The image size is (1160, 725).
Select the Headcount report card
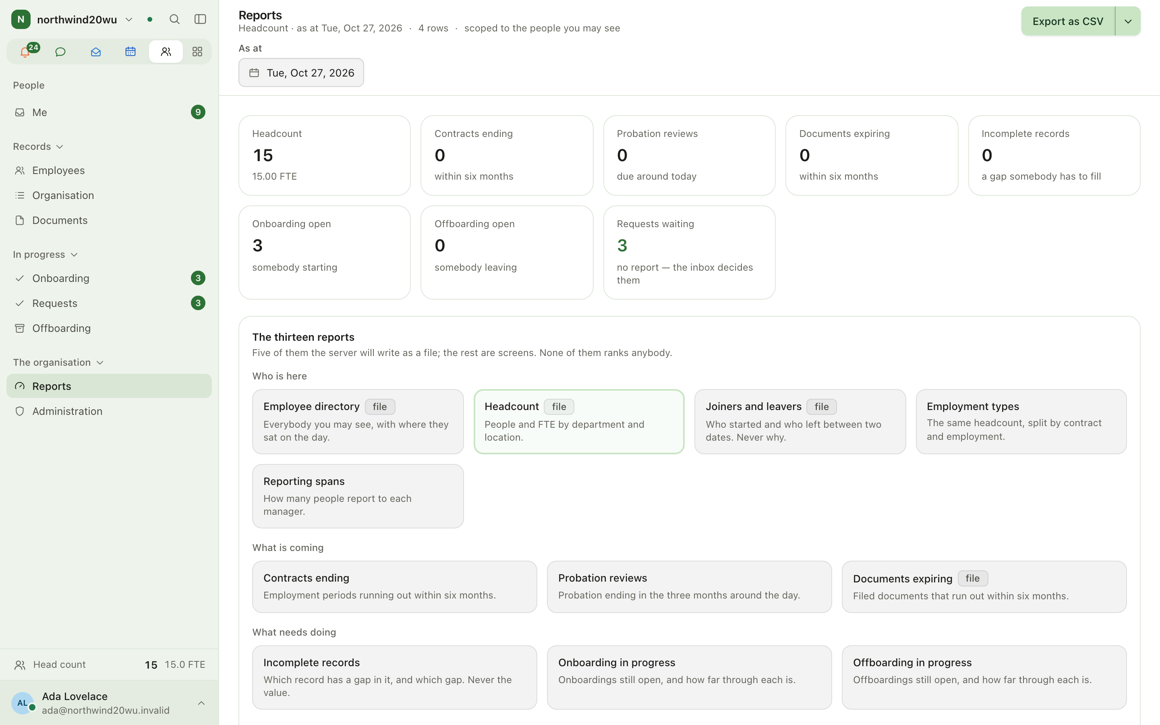coord(579,421)
